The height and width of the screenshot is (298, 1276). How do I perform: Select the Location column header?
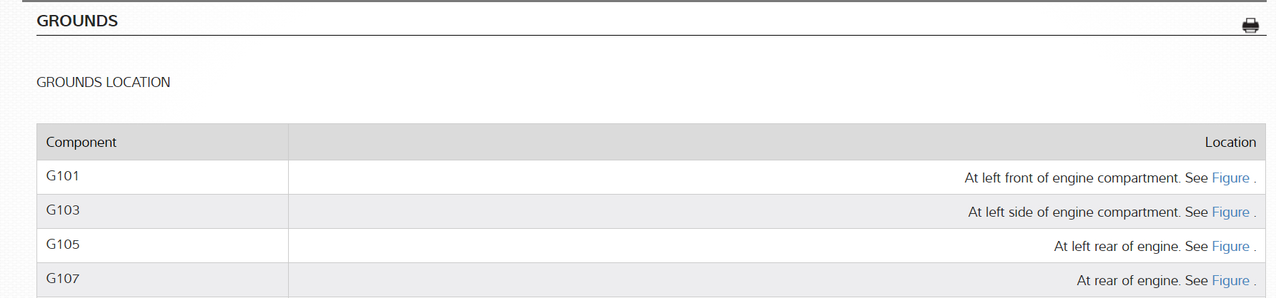[x=1230, y=143]
